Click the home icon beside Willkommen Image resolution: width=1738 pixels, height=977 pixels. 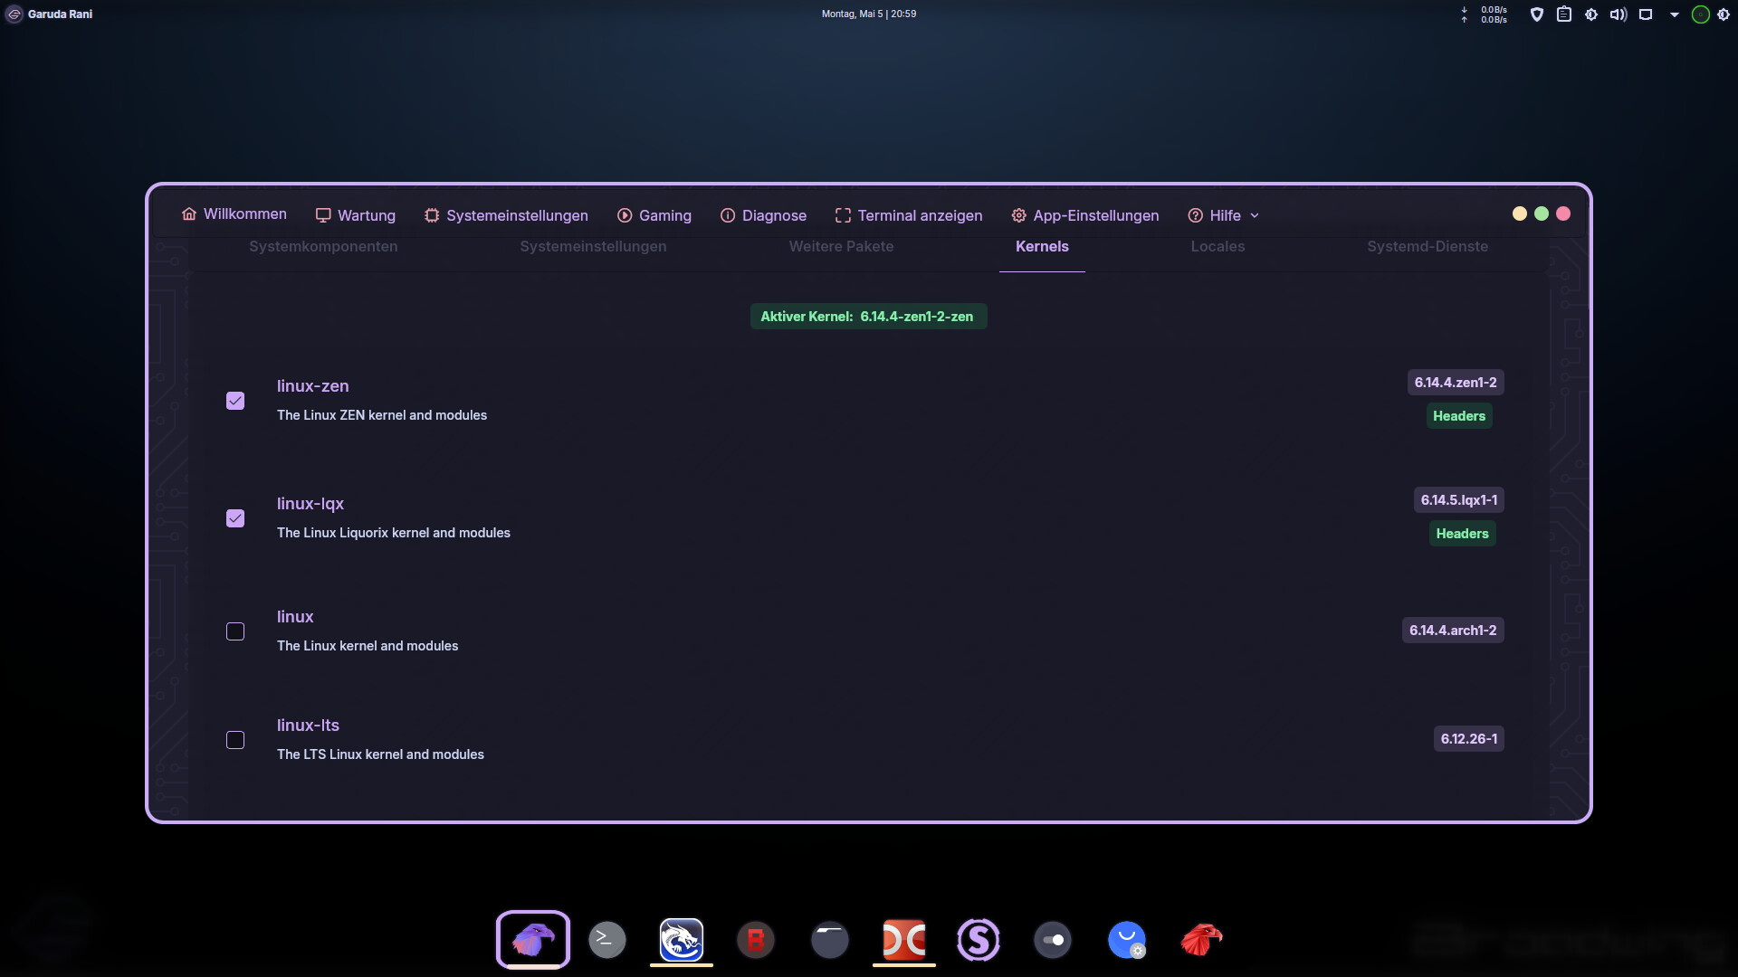tap(189, 214)
